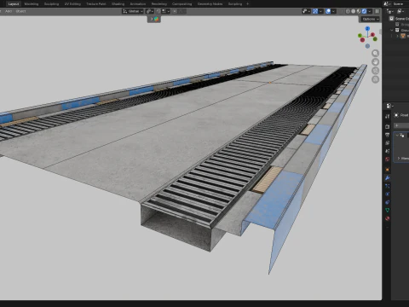Open the Texture Paint workspace tab
Viewport: 409px width, 307px height.
pos(96,4)
